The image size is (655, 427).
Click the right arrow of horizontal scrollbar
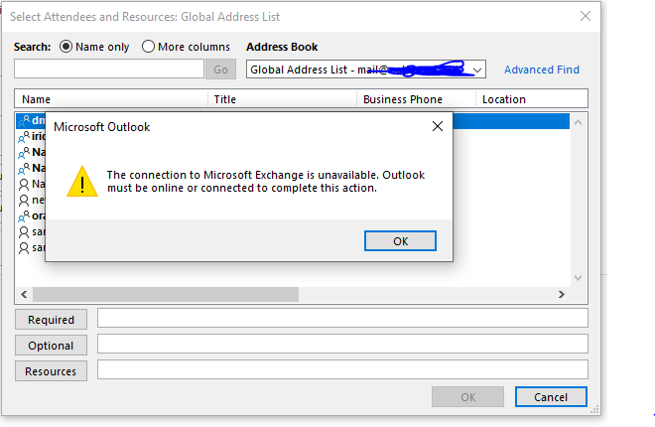coord(561,295)
